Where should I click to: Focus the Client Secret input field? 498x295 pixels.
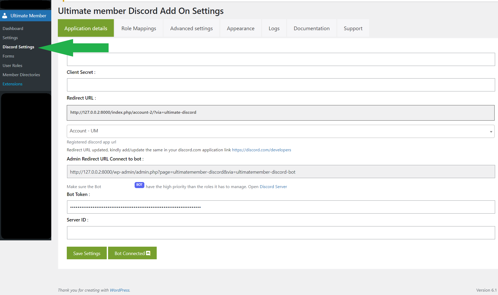pos(281,85)
